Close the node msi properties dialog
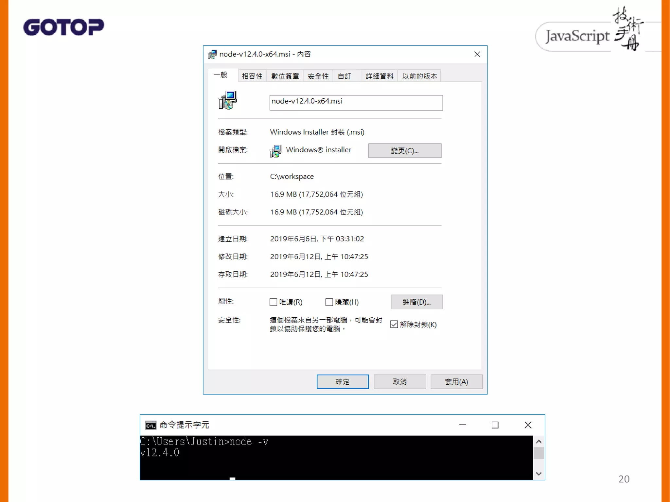This screenshot has height=502, width=670. pos(477,54)
